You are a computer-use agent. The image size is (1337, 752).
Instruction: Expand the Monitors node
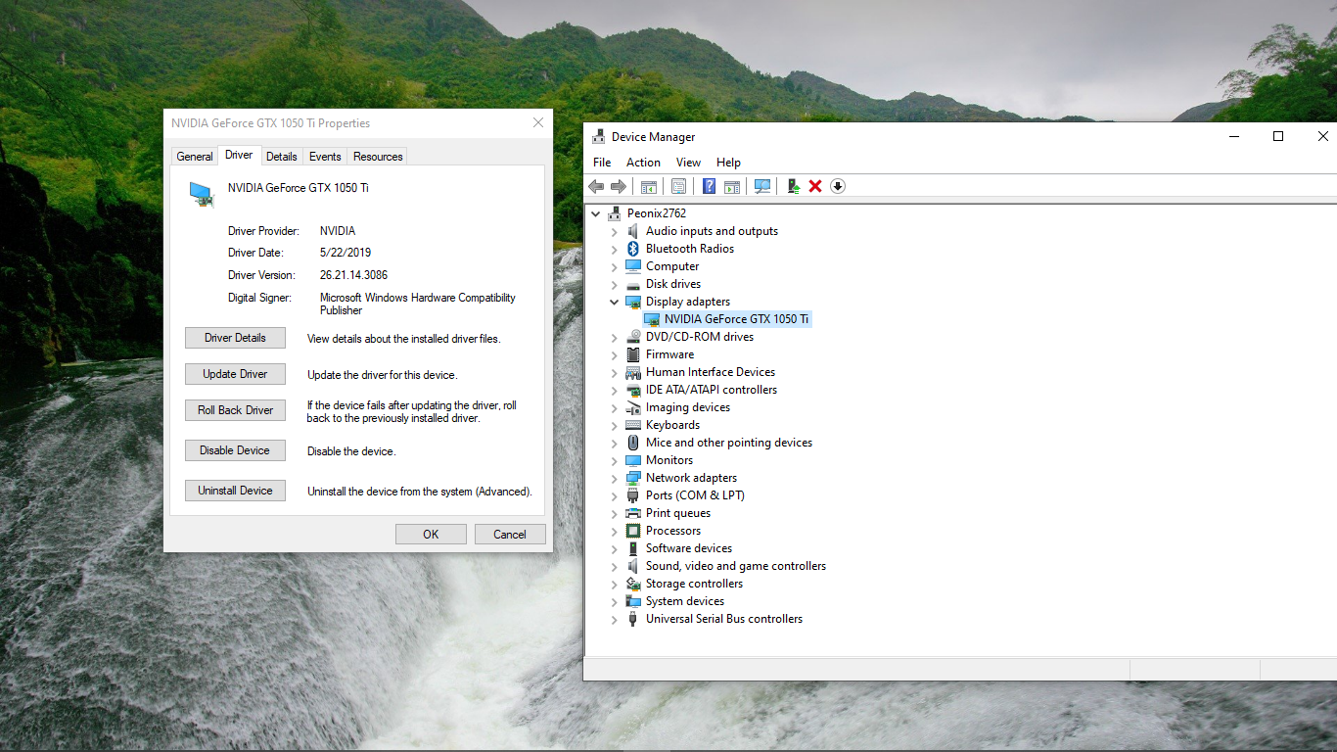(615, 460)
